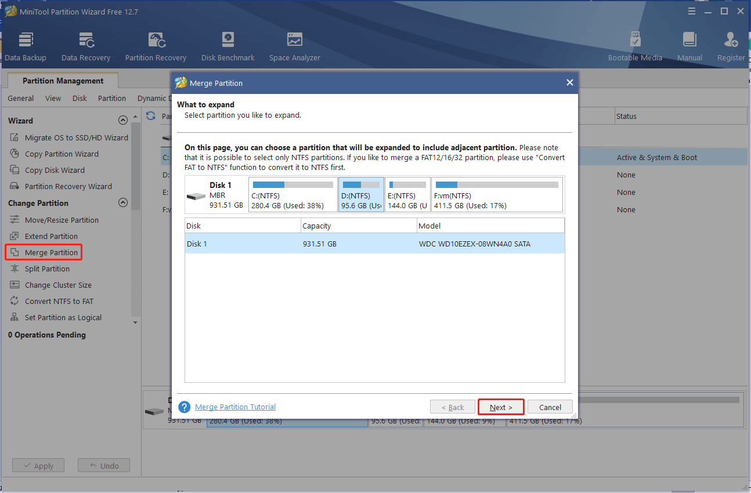
Task: Open the Dynamic Disk menu
Action: click(153, 98)
